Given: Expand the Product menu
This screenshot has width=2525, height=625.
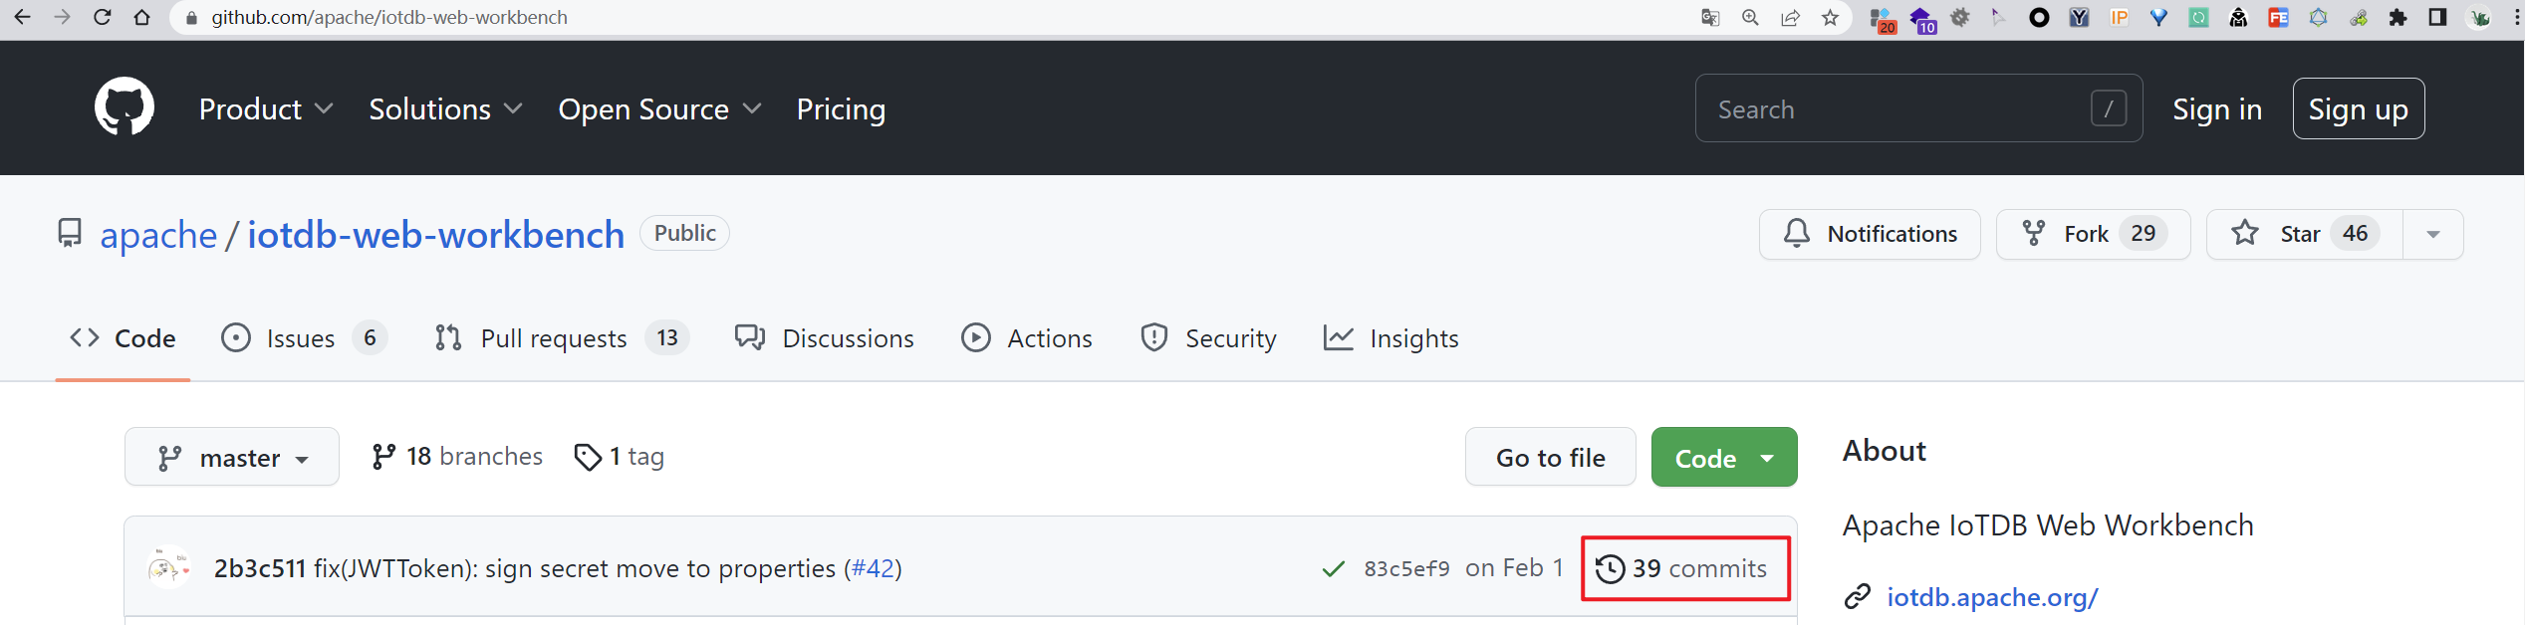Looking at the screenshot, I should [x=266, y=108].
